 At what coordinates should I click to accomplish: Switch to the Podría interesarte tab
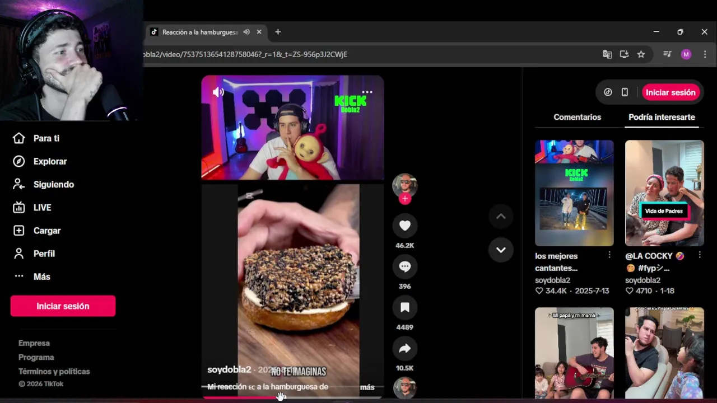662,117
